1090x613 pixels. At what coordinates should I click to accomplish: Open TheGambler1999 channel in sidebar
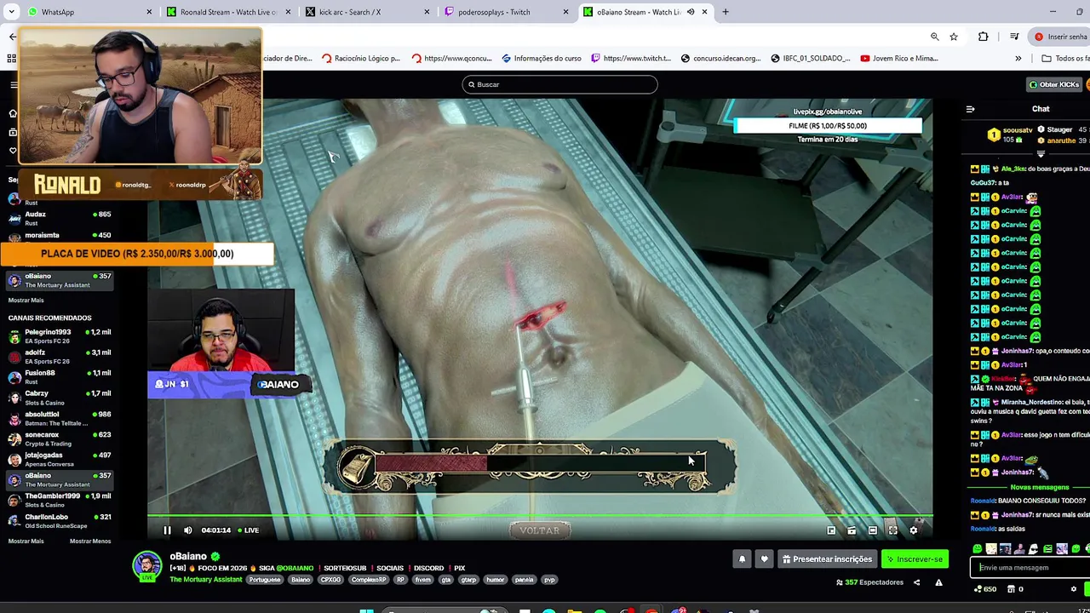click(60, 500)
